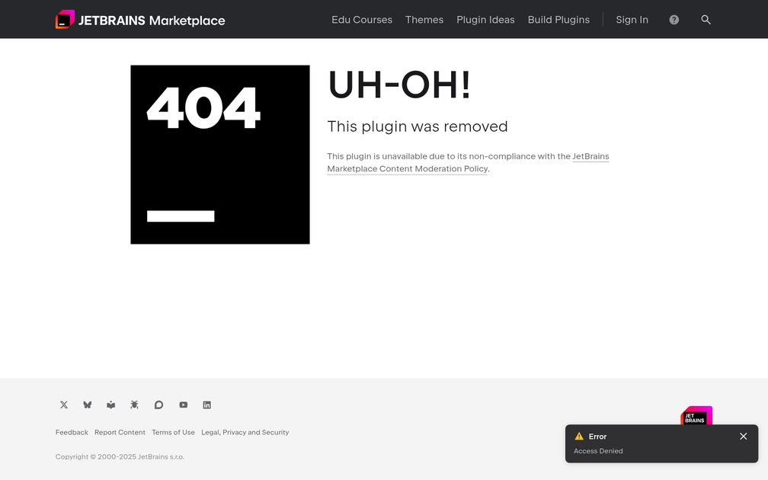The height and width of the screenshot is (480, 768).
Task: View the Terms of Use
Action: (x=173, y=432)
